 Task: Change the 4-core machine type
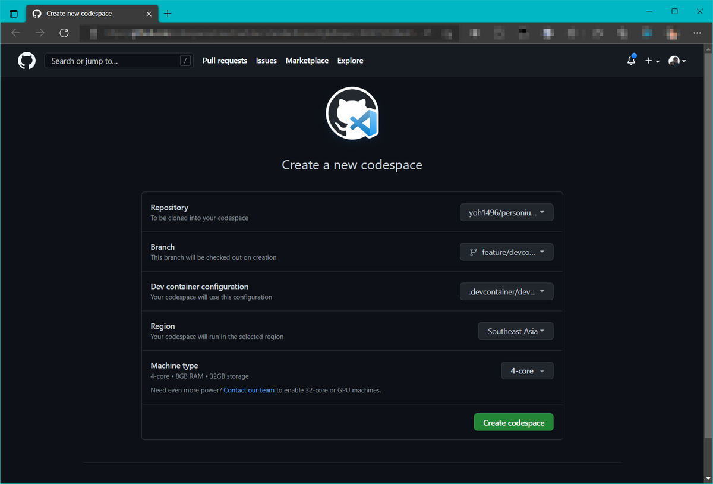click(x=527, y=371)
